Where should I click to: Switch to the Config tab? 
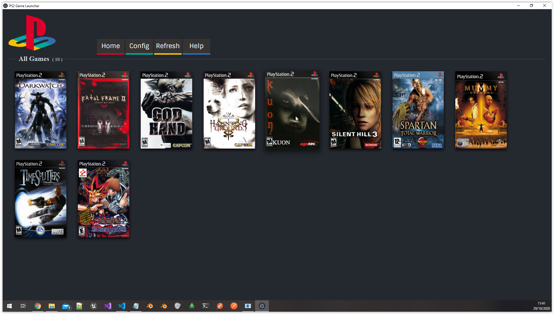[139, 46]
